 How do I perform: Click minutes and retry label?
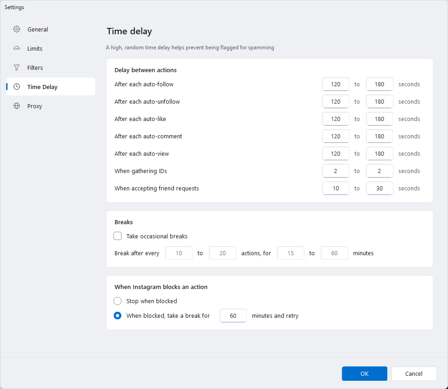275,315
